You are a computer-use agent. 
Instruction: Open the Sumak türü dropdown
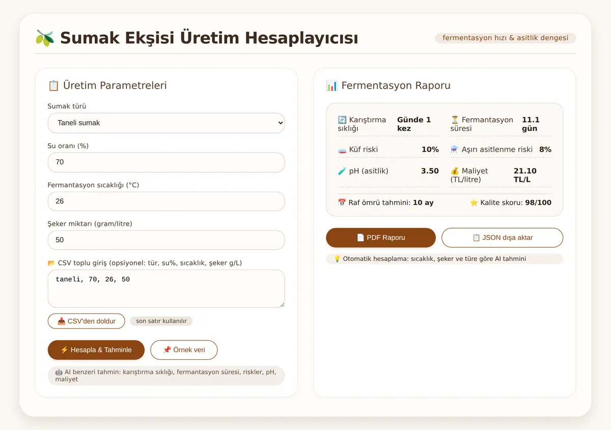click(x=166, y=123)
